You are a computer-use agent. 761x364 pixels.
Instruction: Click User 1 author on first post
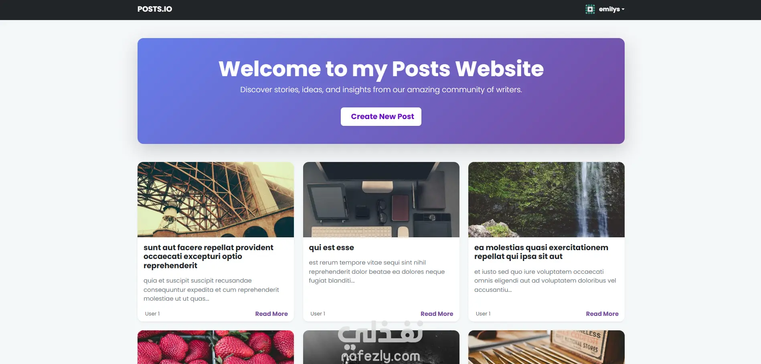click(152, 314)
